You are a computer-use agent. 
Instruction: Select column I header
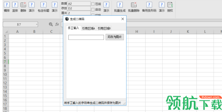click(154, 32)
